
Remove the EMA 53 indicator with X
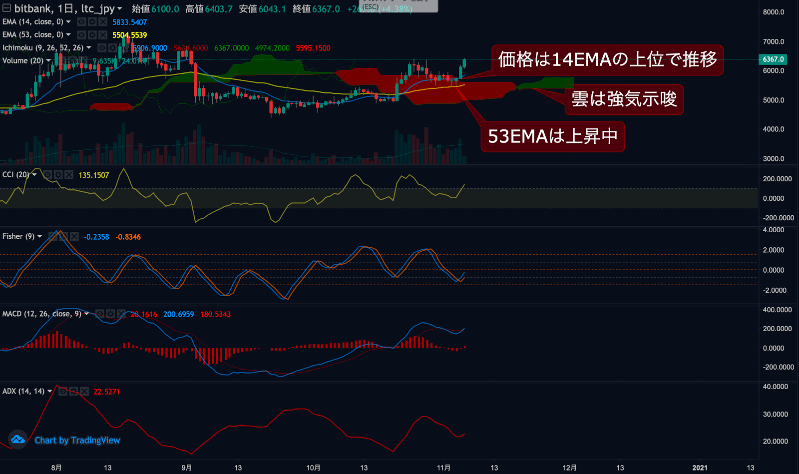coord(103,35)
